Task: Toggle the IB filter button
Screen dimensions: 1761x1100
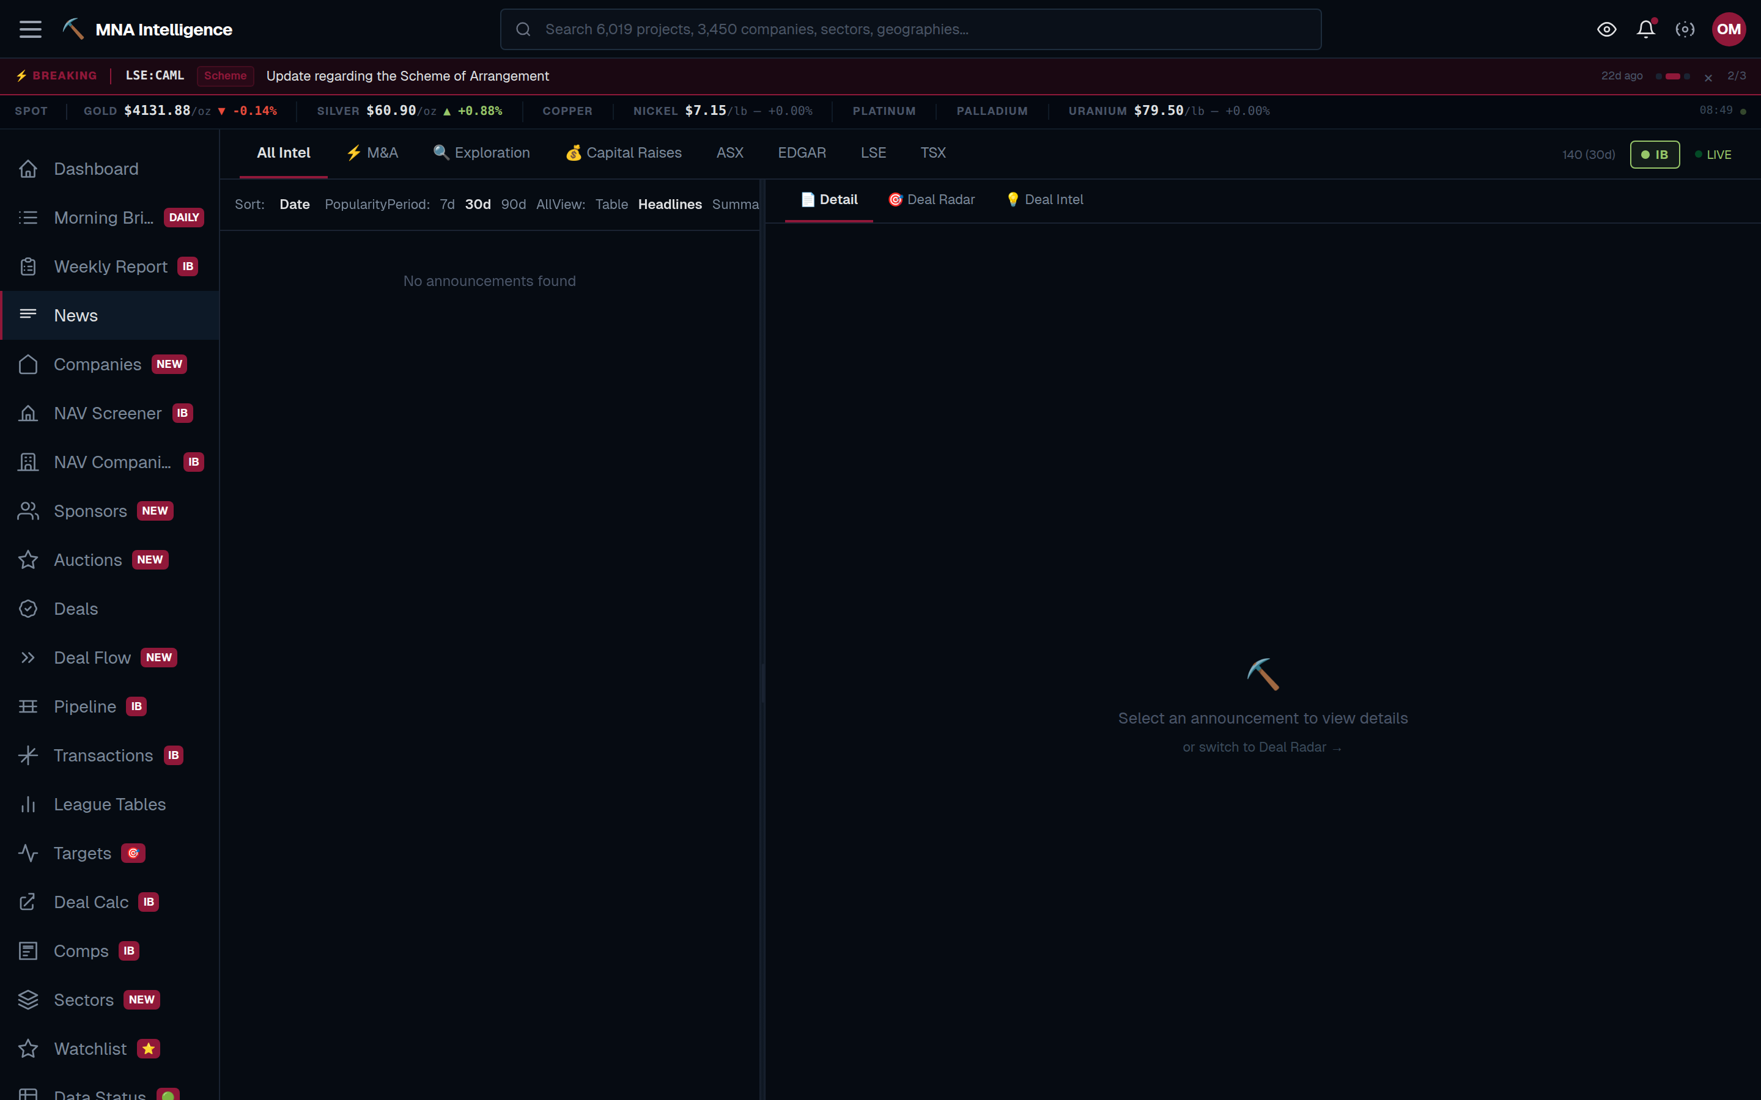Action: tap(1654, 154)
